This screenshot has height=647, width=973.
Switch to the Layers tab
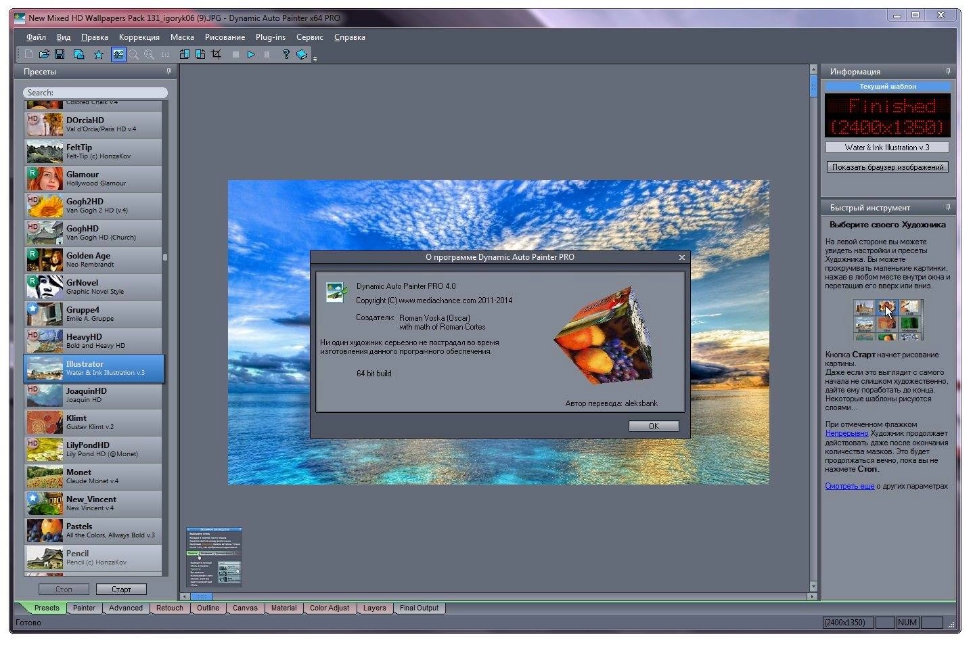[x=374, y=608]
